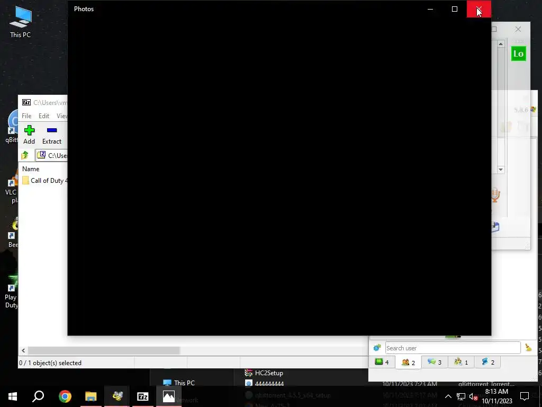542x407 pixels.
Task: Click the 7-Zip horizontal scrollbar thumb
Action: pyautogui.click(x=104, y=351)
